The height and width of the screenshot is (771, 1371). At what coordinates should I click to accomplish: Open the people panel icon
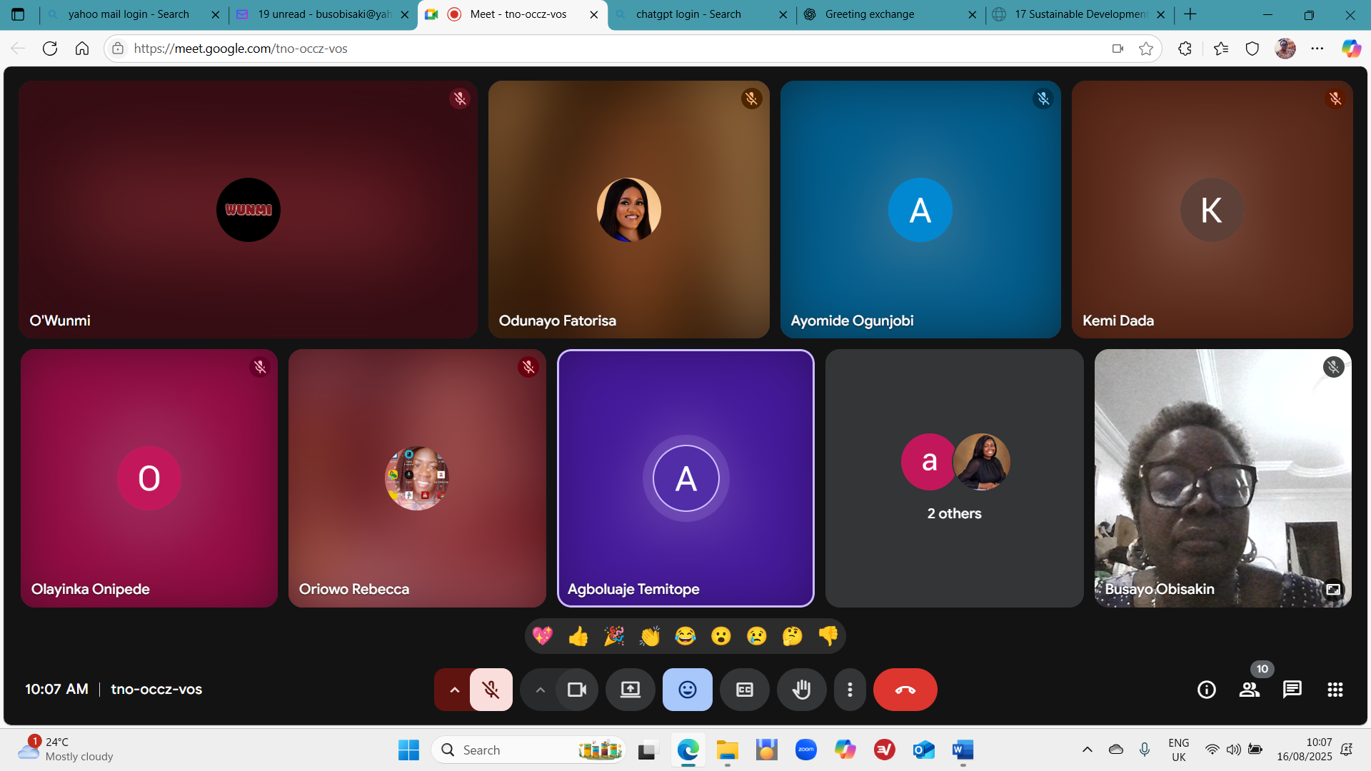tap(1250, 690)
